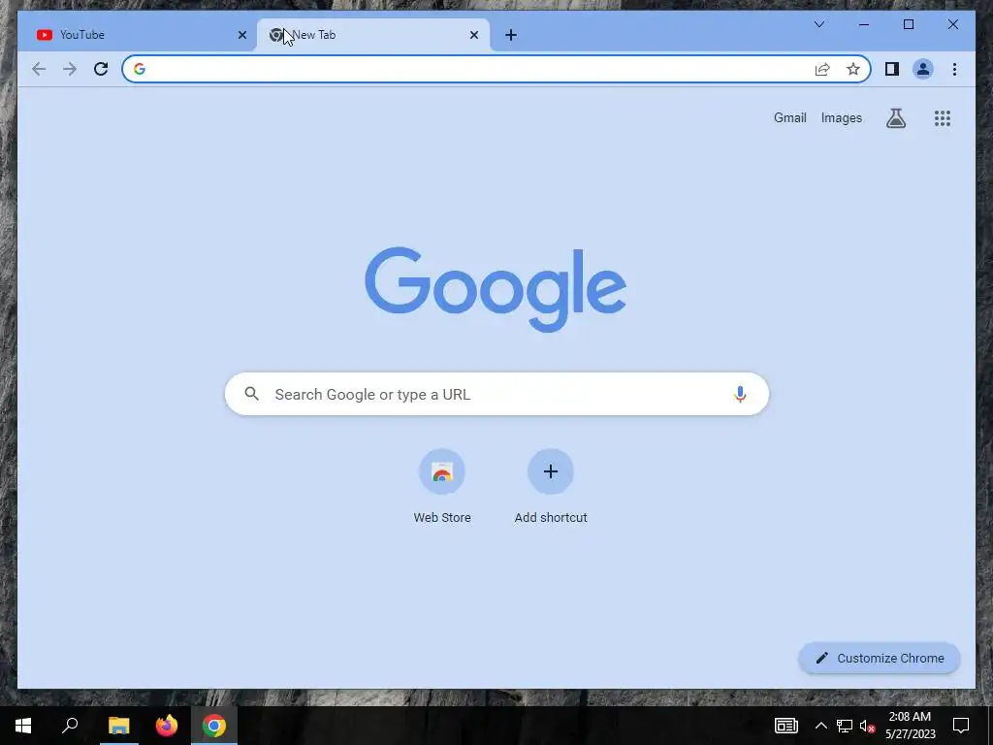Open the Web Store shortcut

pyautogui.click(x=442, y=487)
